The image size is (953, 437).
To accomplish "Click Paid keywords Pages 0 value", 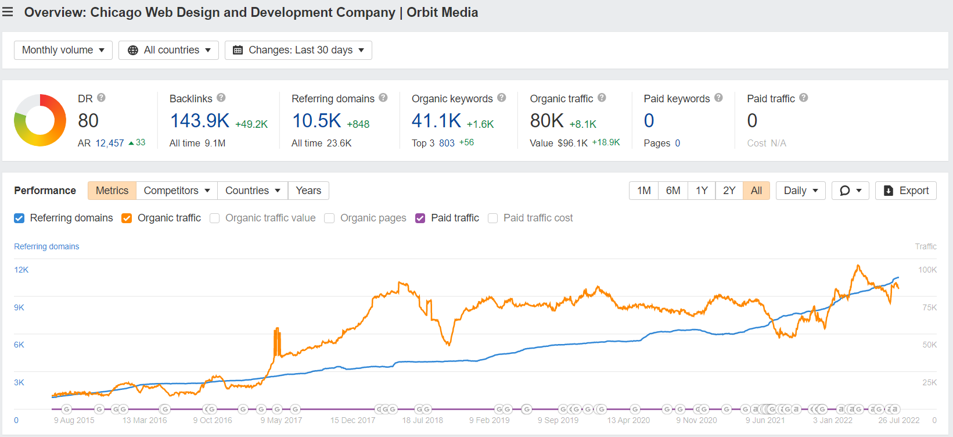I will tap(678, 143).
